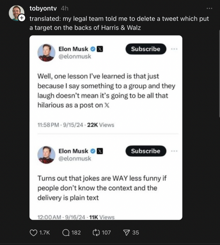
Task: Click the X affiliation badge in the second tweet
Action: click(101, 151)
